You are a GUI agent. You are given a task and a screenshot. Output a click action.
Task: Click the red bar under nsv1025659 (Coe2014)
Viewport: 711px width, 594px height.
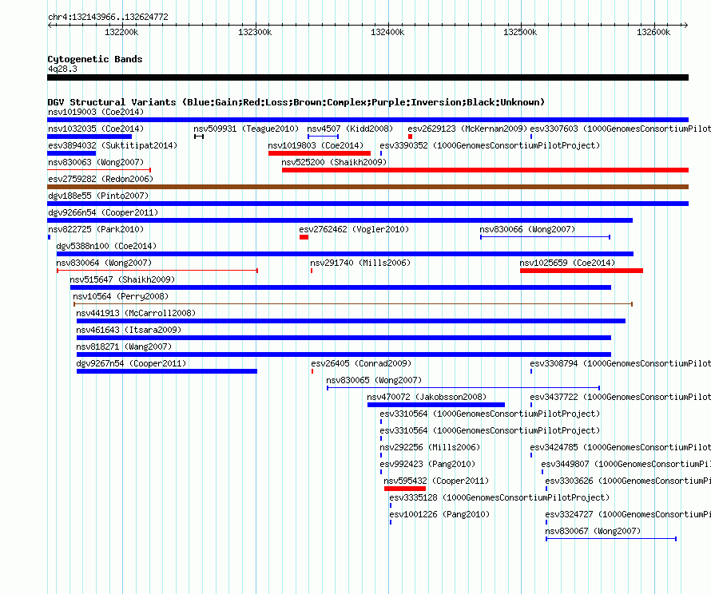582,271
